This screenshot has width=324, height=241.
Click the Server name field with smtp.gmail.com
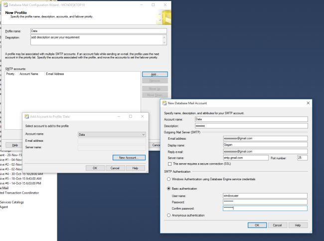pyautogui.click(x=246, y=158)
